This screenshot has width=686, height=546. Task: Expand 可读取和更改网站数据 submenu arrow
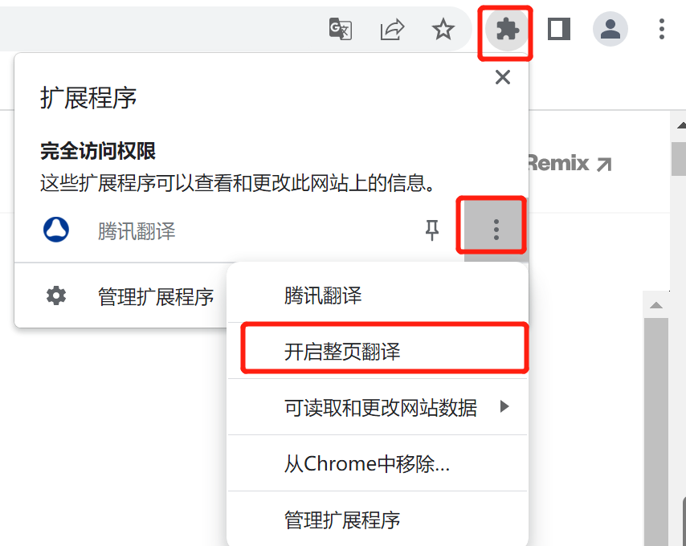(x=504, y=406)
